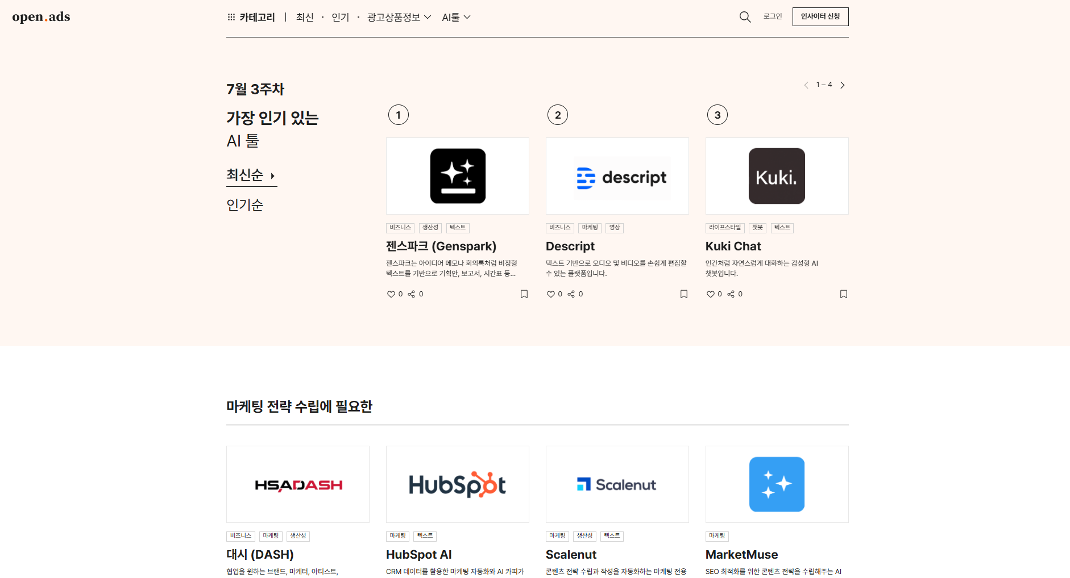The height and width of the screenshot is (578, 1070).
Task: Click 마케팅 tag on DASH card
Action: click(x=271, y=536)
